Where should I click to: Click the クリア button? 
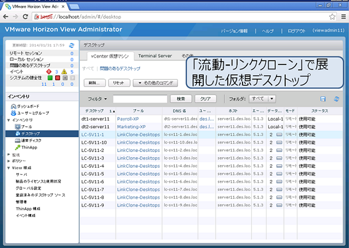[205, 99]
